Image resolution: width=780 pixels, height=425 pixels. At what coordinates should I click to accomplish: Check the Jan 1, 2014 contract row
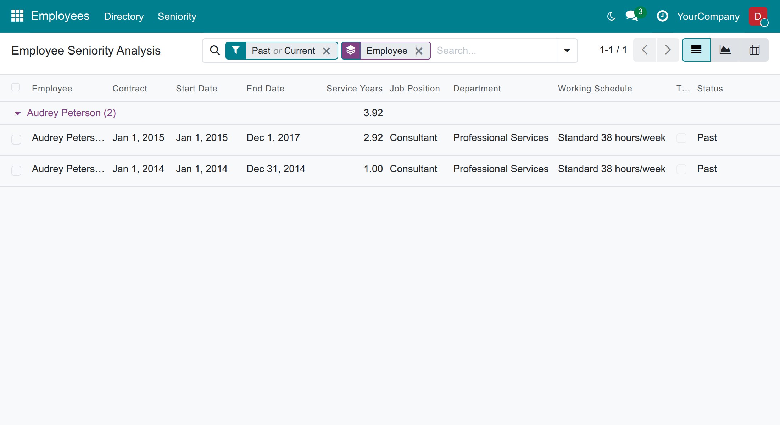coord(16,171)
